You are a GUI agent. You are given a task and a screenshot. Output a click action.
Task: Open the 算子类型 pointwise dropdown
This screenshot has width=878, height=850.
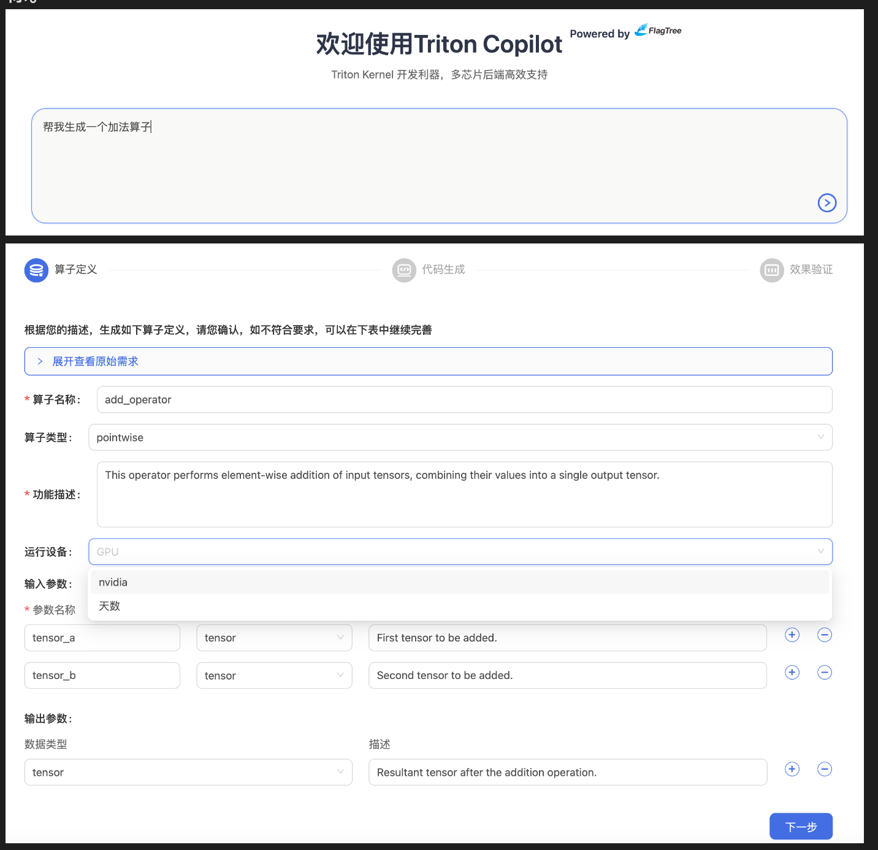point(460,437)
